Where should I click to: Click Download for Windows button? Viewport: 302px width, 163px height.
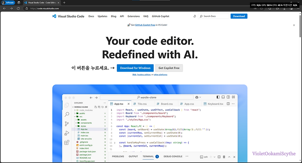pos(135,68)
